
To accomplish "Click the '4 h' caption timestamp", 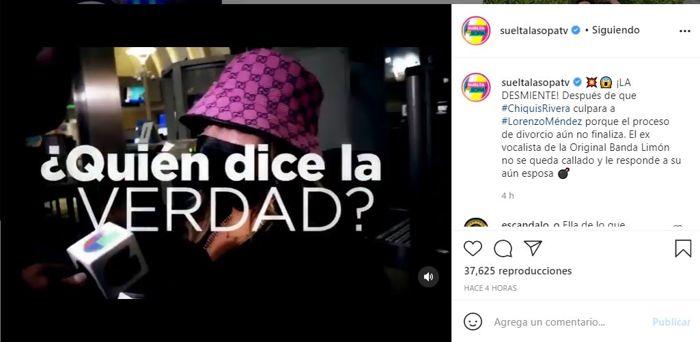I will pos(507,195).
